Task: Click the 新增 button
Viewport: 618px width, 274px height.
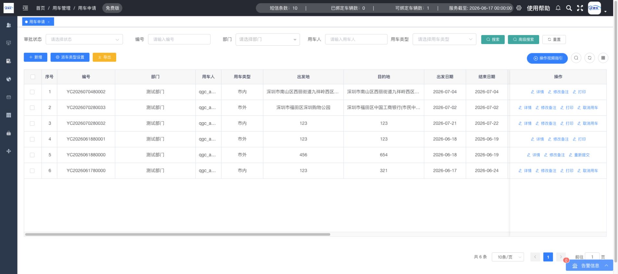Action: pos(35,57)
